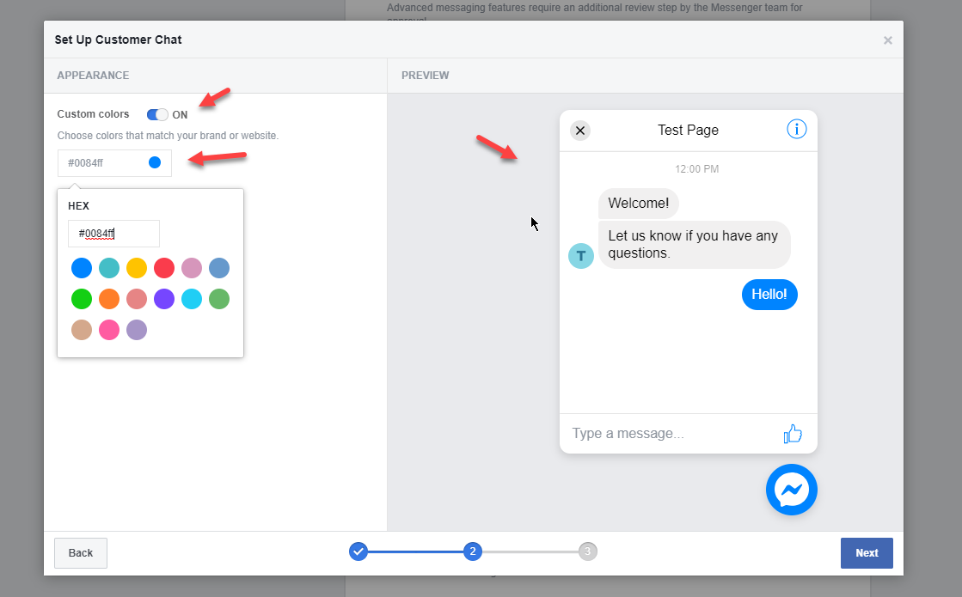Click step 2 indicator in the stepper
This screenshot has width=962, height=597.
pyautogui.click(x=473, y=551)
